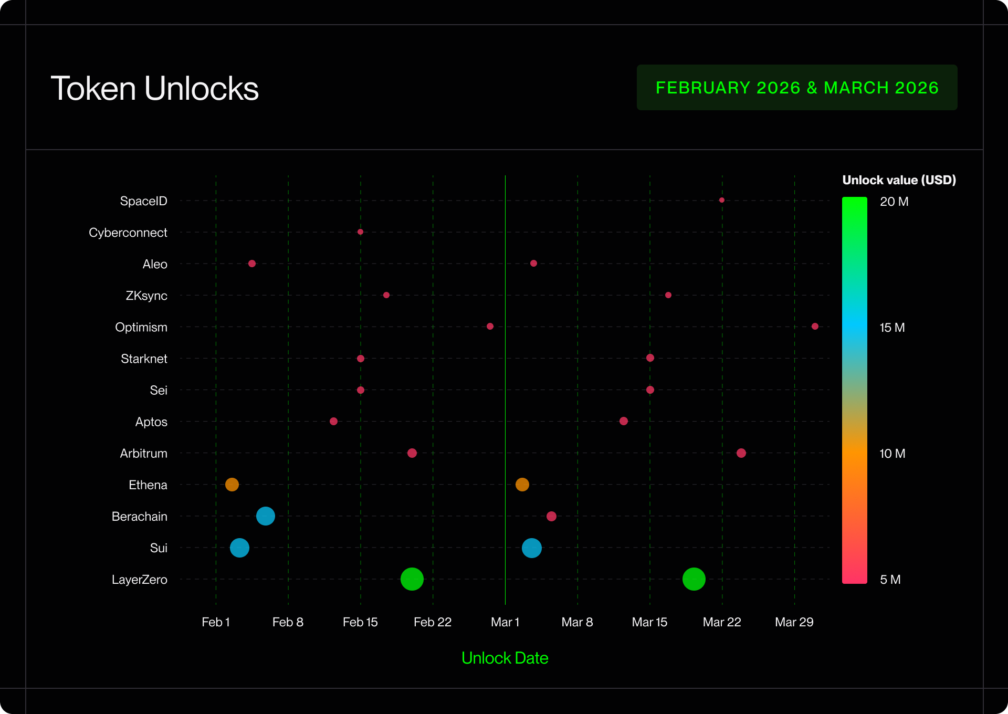
Task: Click the LayerZero green bubble in March
Action: [694, 579]
